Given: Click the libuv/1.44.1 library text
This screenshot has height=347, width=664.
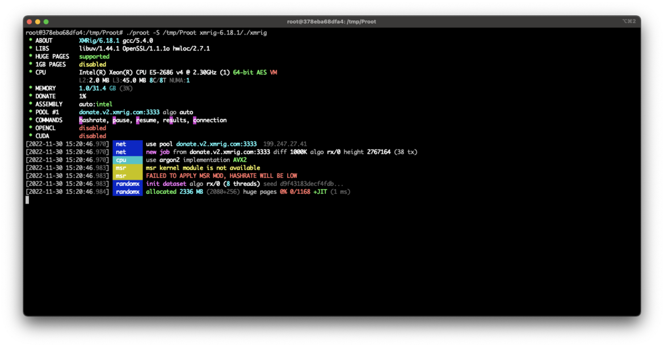Looking at the screenshot, I should (x=99, y=49).
